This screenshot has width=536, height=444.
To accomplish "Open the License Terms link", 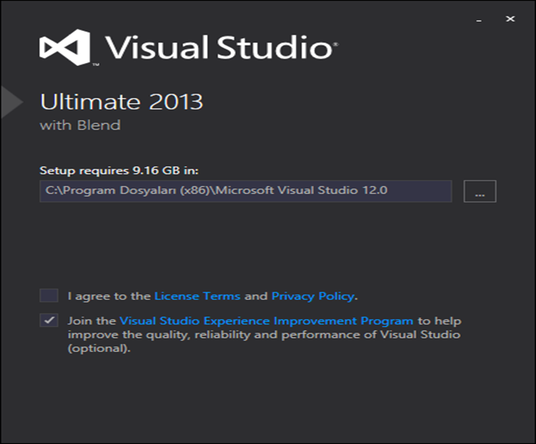I will click(x=197, y=296).
